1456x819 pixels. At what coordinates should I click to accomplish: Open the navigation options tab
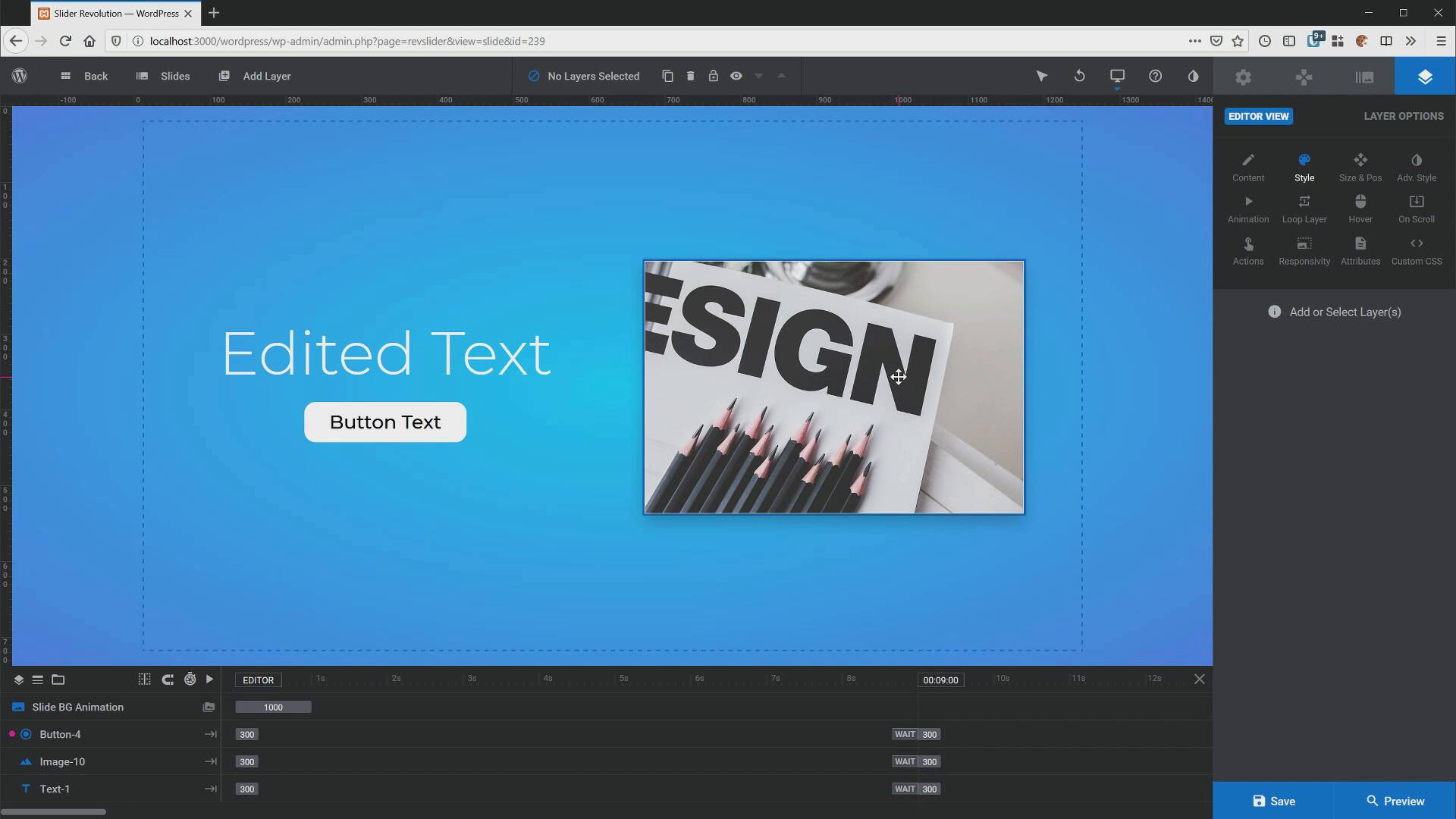1304,77
